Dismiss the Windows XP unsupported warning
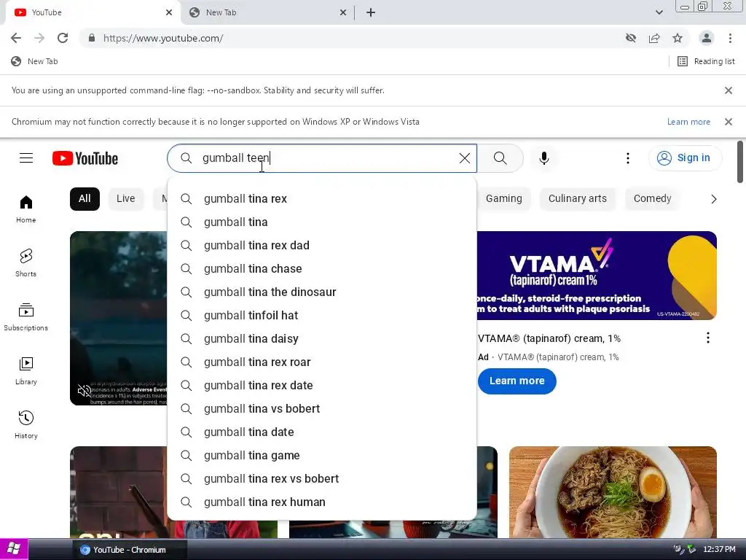Viewport: 746px width, 560px height. pos(729,122)
